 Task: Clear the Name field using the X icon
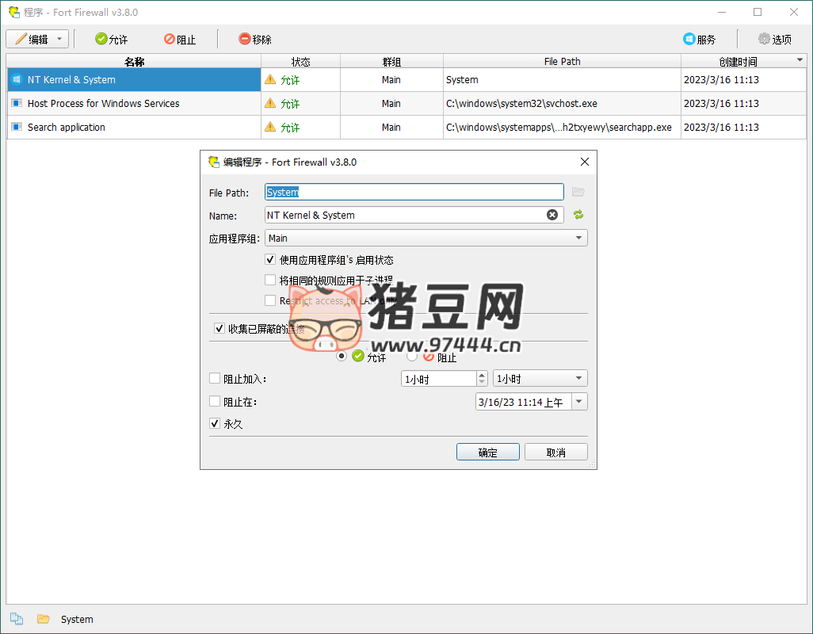coord(552,214)
